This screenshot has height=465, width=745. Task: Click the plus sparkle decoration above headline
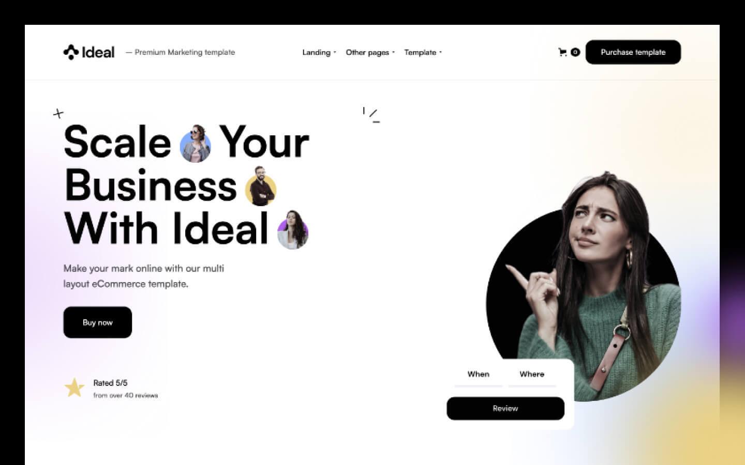58,113
